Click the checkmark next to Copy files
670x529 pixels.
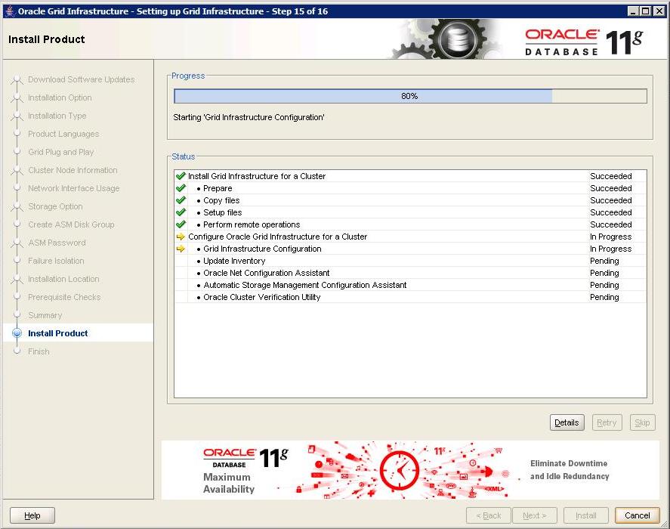(x=180, y=200)
